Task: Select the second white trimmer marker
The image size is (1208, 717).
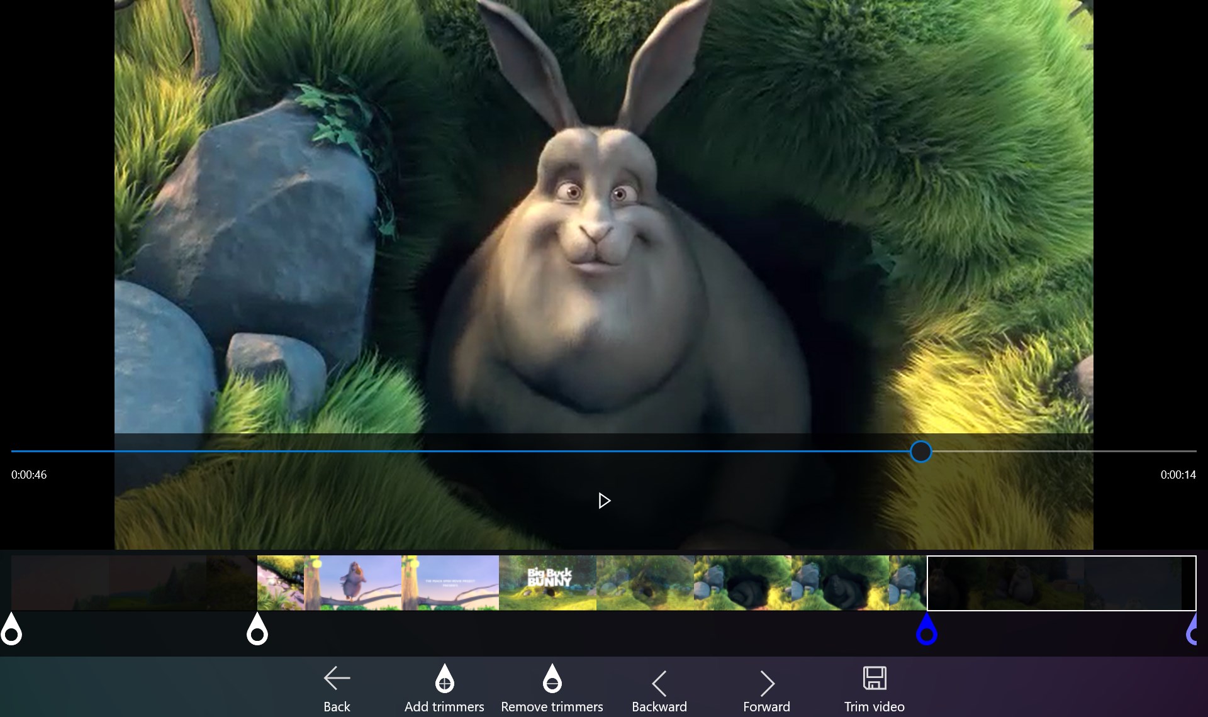Action: 257,628
